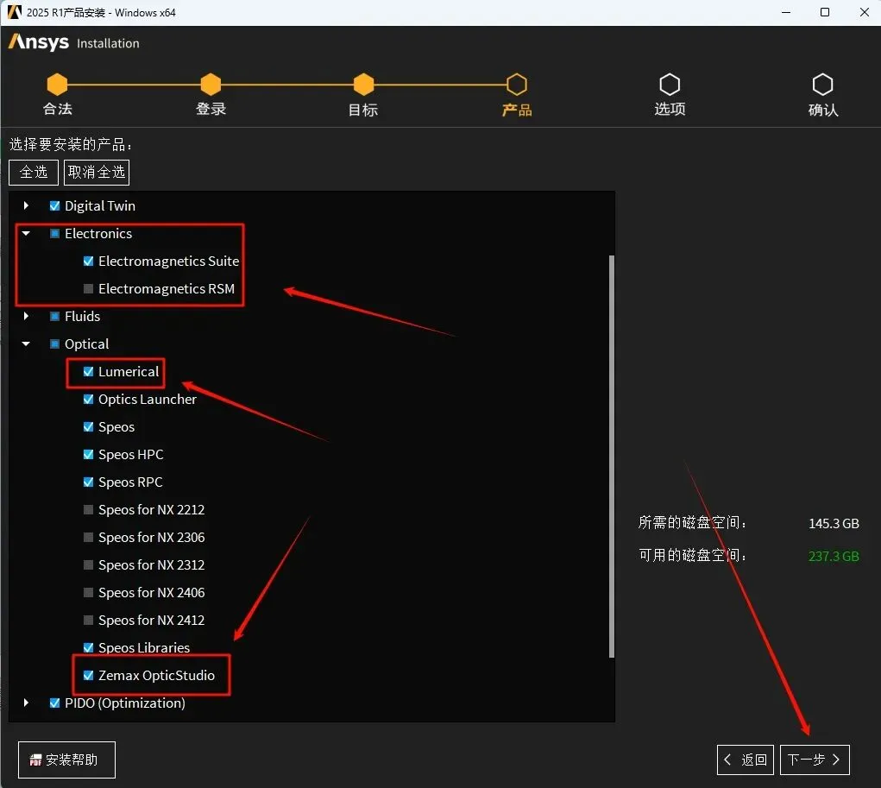Click the 确认 step label
This screenshot has width=881, height=788.
(x=823, y=110)
